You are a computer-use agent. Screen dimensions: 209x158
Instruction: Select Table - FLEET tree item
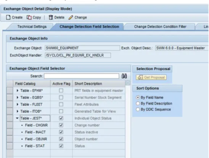coord(31,105)
